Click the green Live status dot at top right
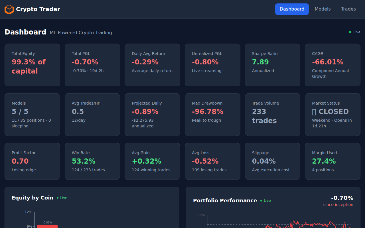The height and width of the screenshot is (228, 365). [350, 32]
